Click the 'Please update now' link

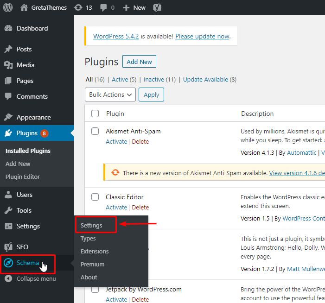click(x=202, y=36)
